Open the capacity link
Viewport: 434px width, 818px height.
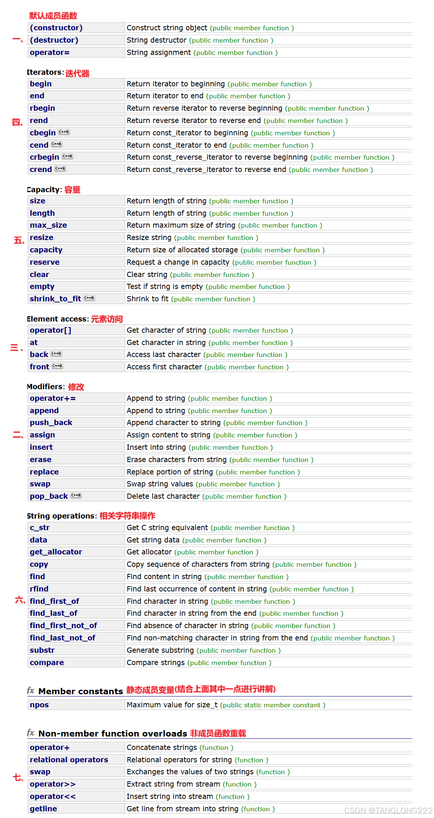[x=46, y=250]
